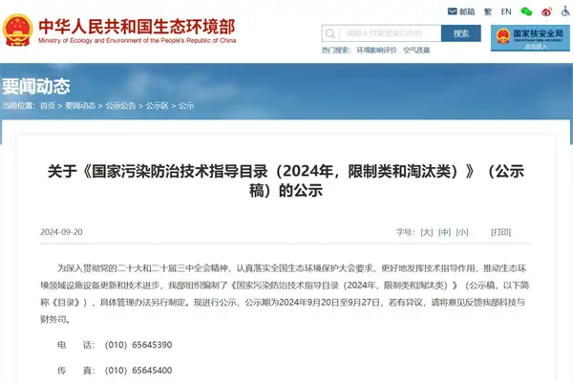Set font size to 中 (medium)
573x382 pixels.
(444, 232)
